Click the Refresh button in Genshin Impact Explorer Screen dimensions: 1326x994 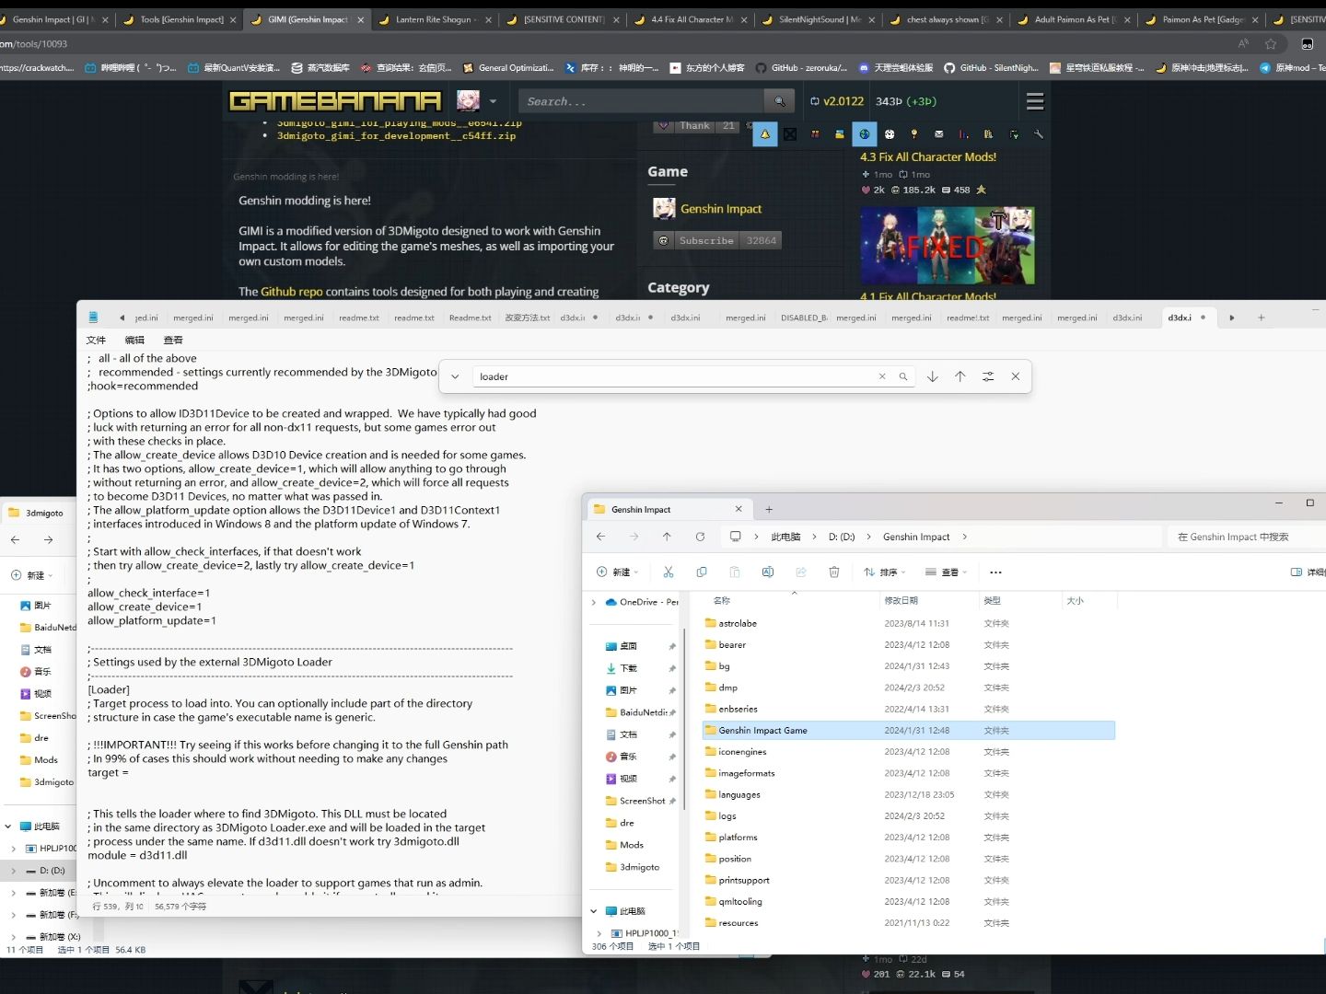(700, 537)
